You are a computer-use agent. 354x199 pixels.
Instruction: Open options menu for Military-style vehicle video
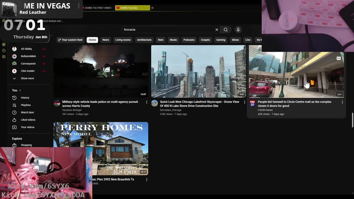(x=147, y=102)
